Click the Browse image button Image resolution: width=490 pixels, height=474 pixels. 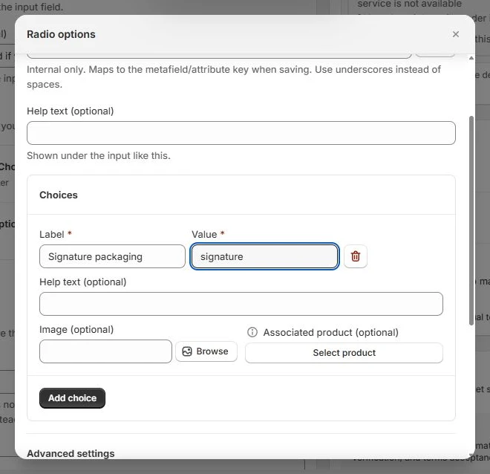click(206, 351)
